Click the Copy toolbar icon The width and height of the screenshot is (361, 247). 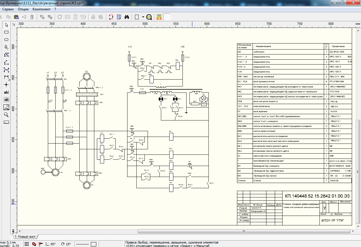(x=9, y=17)
